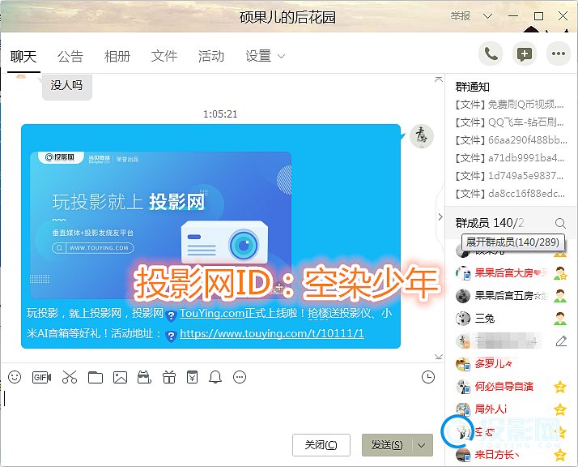The width and height of the screenshot is (578, 467).
Task: Click the star badge beside 局外人i
Action: pos(560,409)
